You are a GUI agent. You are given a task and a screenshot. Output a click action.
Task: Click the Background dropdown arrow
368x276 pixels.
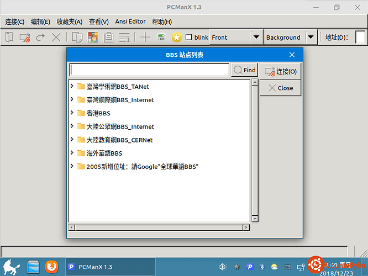click(x=311, y=38)
